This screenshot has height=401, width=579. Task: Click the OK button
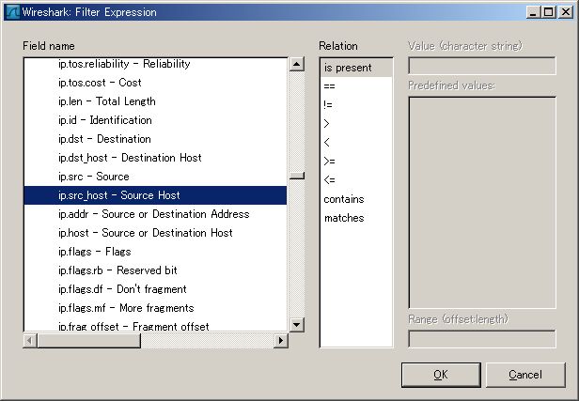click(441, 375)
